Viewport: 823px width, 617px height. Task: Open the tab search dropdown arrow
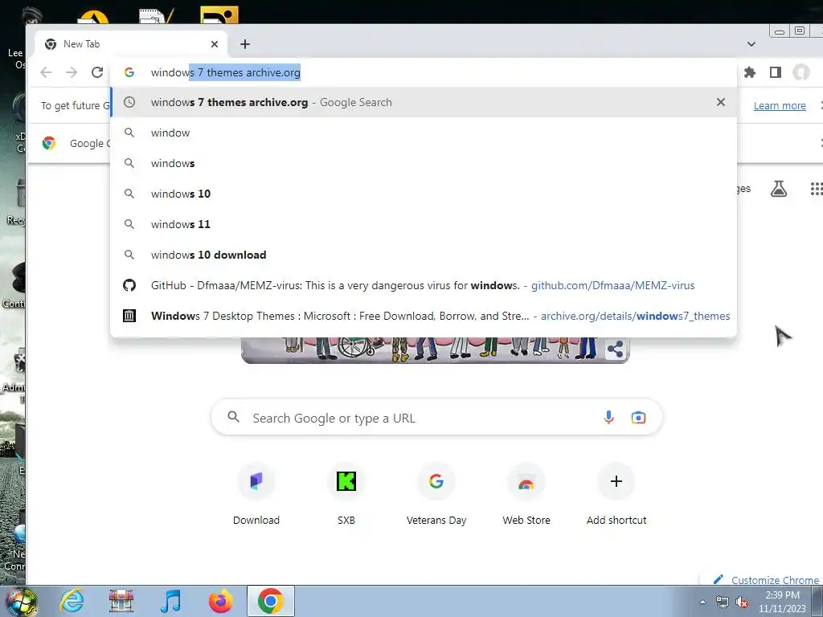pyautogui.click(x=751, y=44)
